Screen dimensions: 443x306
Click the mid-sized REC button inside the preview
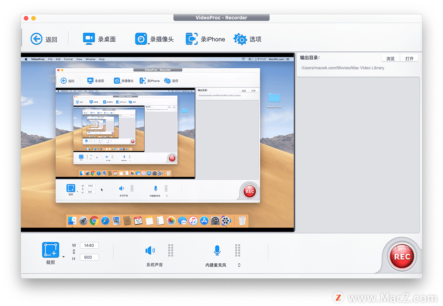pos(250,192)
